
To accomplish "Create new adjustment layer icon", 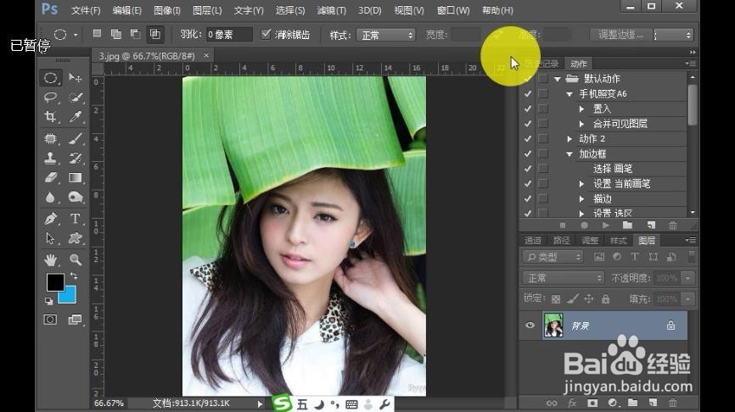I will (x=612, y=403).
